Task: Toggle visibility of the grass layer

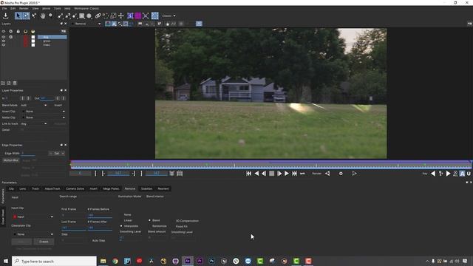Action: (3, 41)
